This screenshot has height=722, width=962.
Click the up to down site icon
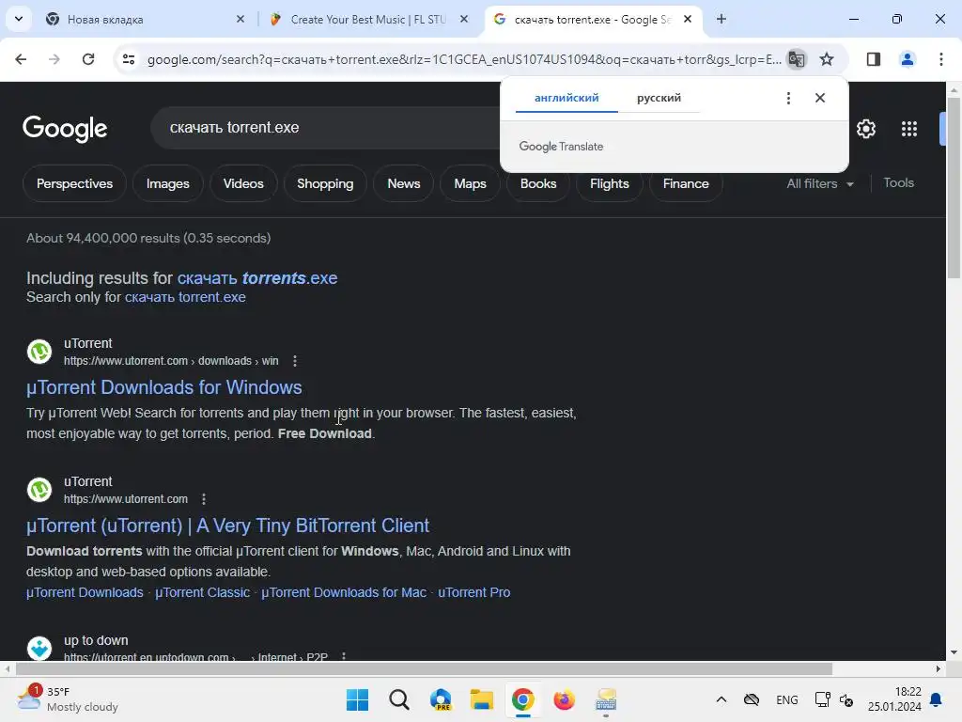(x=39, y=649)
